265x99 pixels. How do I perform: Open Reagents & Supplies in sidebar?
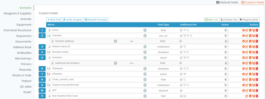tap(18, 13)
